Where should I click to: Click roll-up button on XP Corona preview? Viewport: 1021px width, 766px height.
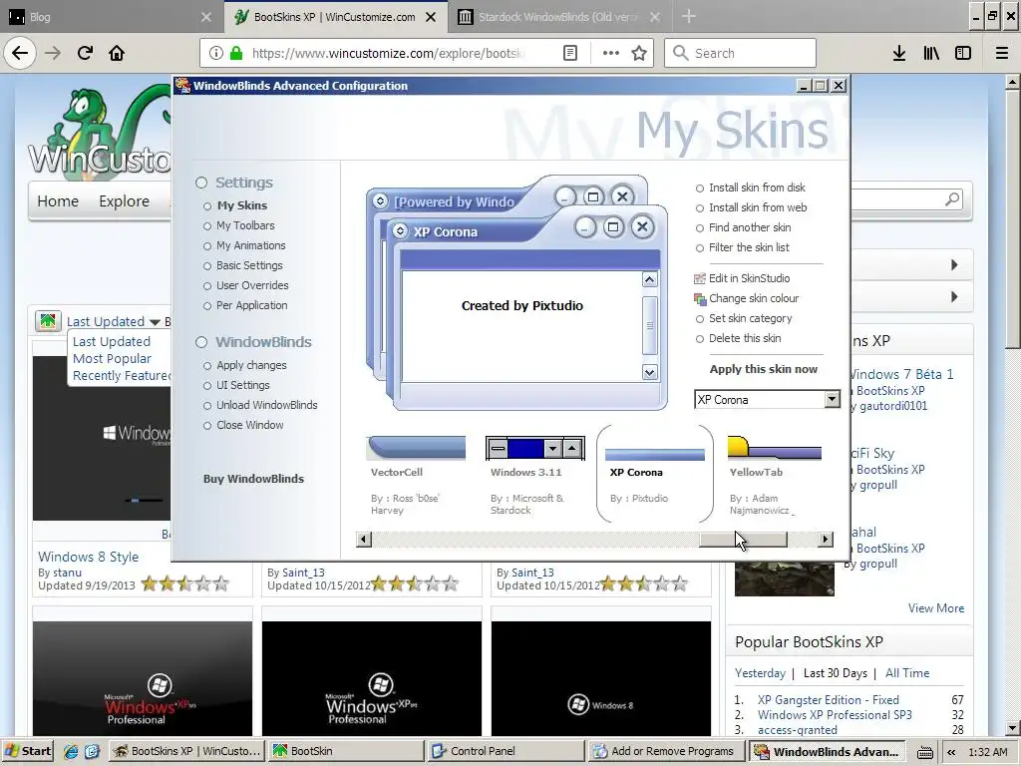[x=400, y=231]
